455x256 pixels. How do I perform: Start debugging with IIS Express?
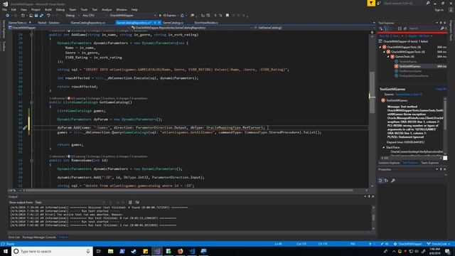[168, 16]
